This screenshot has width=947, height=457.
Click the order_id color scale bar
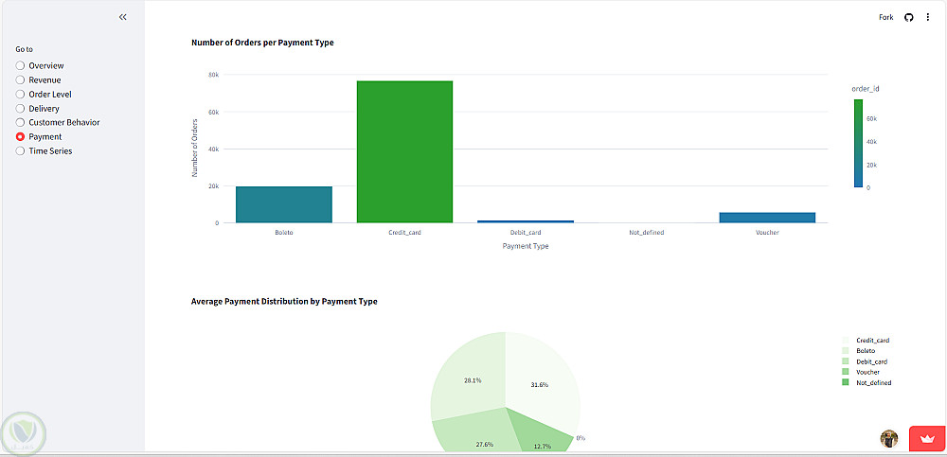[x=859, y=144]
